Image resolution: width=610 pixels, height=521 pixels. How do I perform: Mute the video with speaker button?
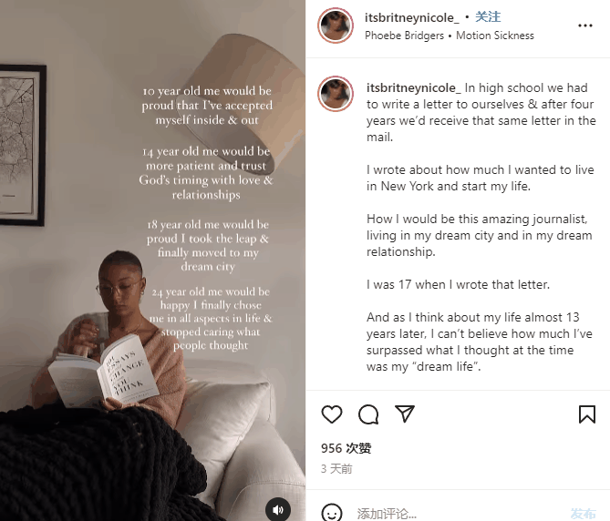coord(278,510)
